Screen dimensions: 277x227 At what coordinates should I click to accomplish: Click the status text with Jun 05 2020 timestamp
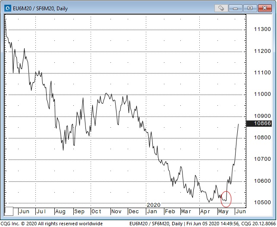tap(203, 224)
